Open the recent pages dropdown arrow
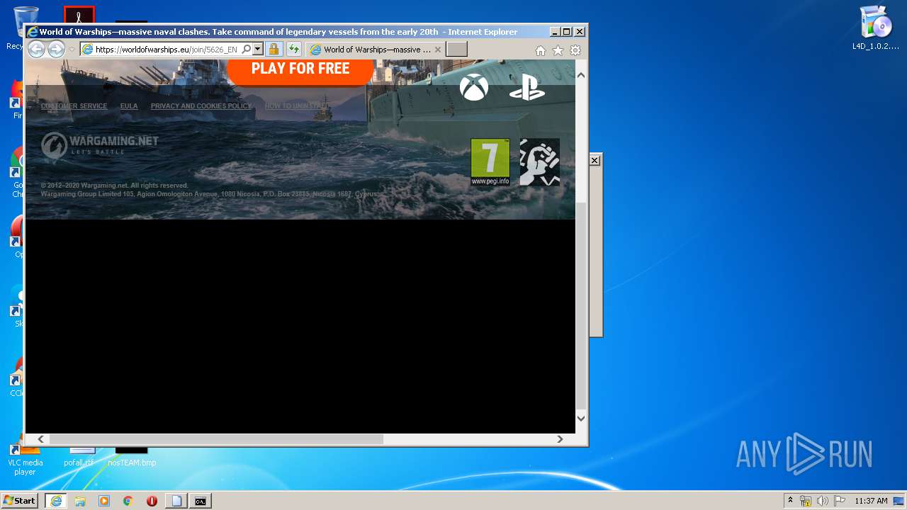Image resolution: width=907 pixels, height=510 pixels. [72, 50]
